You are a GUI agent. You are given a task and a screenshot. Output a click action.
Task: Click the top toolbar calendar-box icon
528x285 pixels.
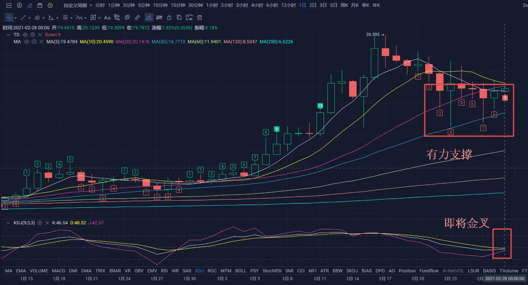tap(40, 5)
